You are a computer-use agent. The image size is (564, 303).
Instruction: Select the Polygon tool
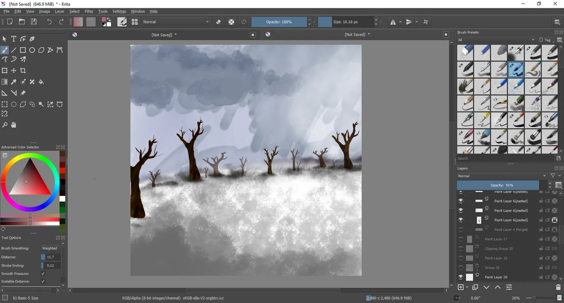click(41, 50)
